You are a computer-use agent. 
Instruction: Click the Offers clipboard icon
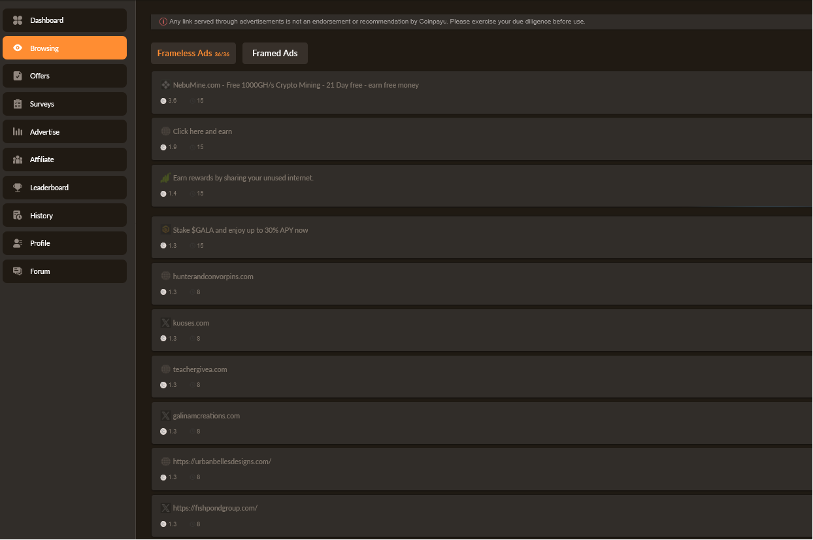coord(18,76)
